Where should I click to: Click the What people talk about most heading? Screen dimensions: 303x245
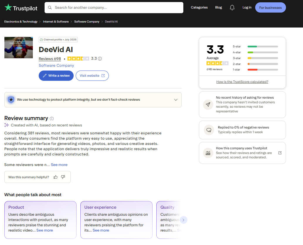coord(33,195)
